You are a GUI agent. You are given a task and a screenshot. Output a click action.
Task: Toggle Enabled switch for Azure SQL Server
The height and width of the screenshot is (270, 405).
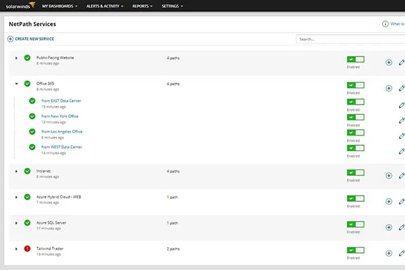(x=356, y=224)
